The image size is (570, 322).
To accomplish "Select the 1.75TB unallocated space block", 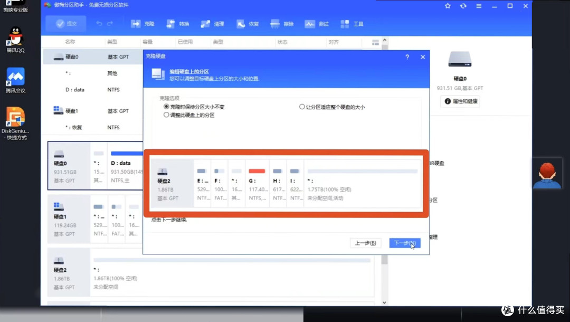I will tap(362, 183).
